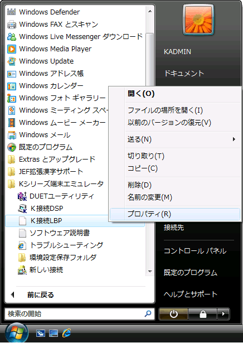Click the ソフトウェア説明書 text label
Viewport: 243px width, 343px height.
(x=60, y=233)
